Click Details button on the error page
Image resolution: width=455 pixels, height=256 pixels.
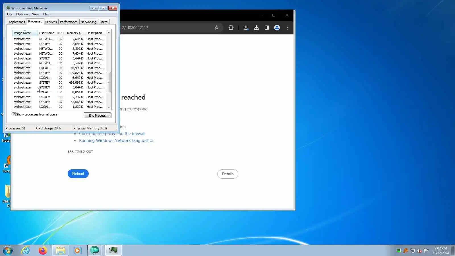228,174
